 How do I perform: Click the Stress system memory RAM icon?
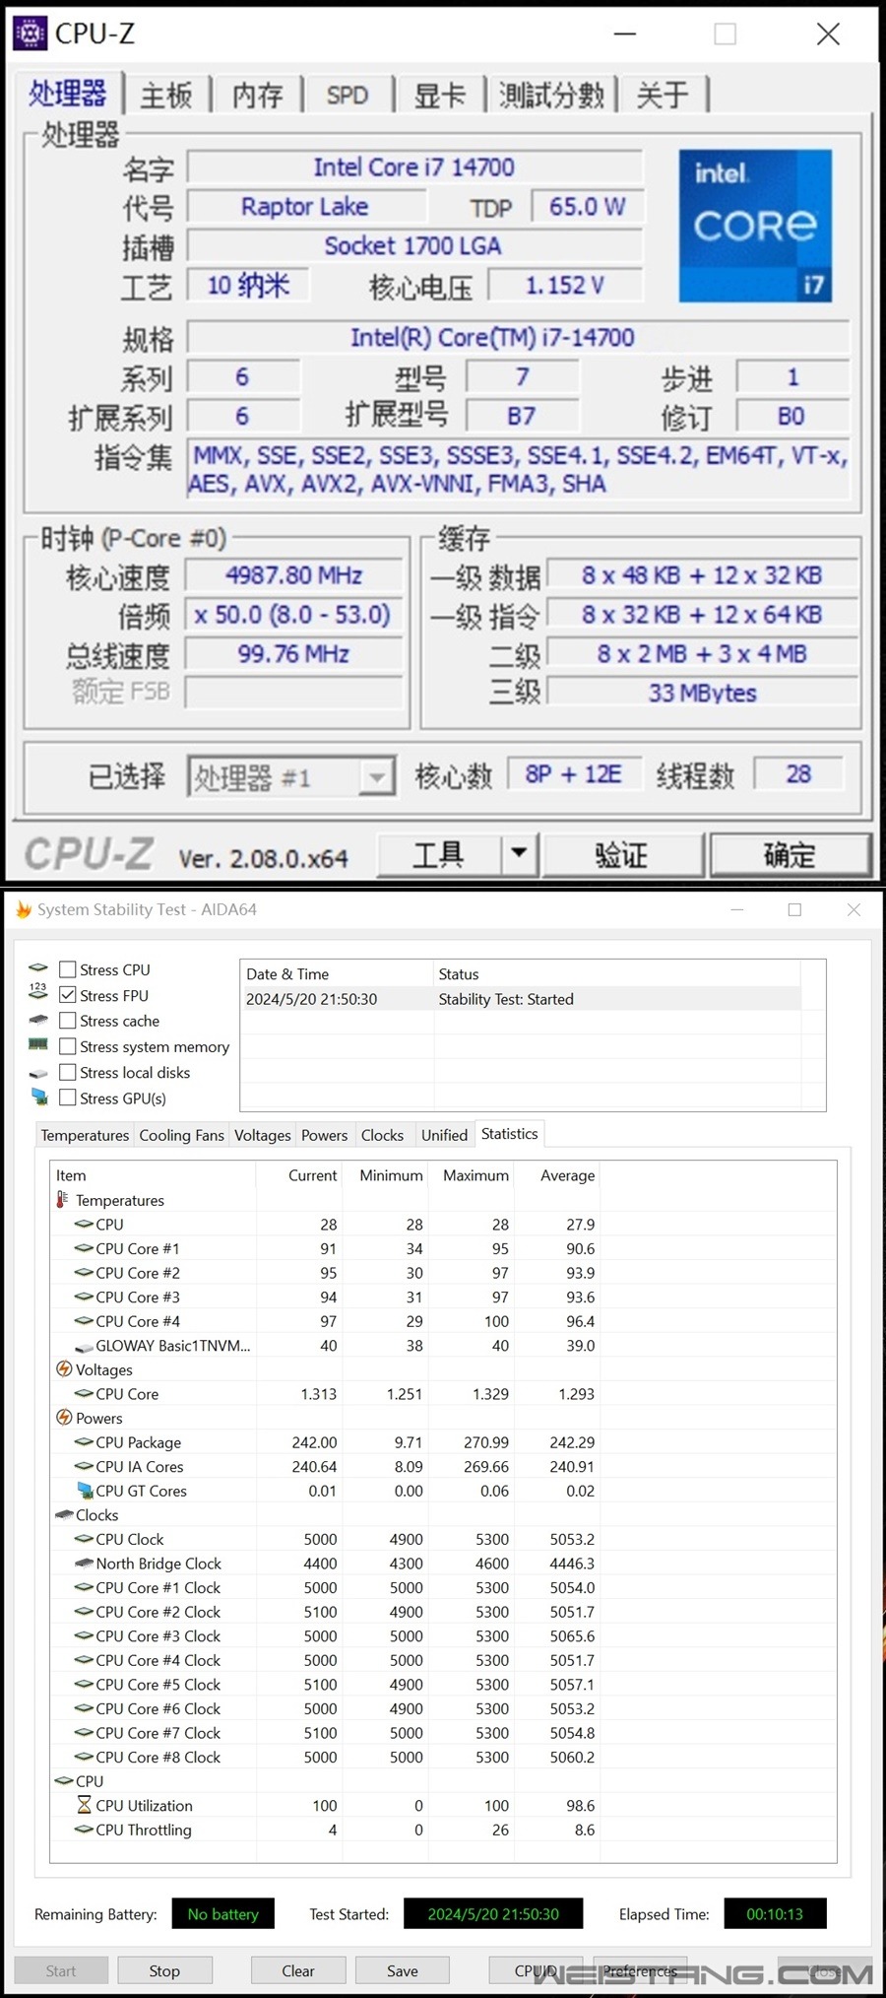(38, 1044)
